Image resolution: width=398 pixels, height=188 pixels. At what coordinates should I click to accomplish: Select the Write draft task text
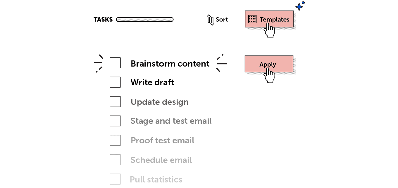click(152, 82)
